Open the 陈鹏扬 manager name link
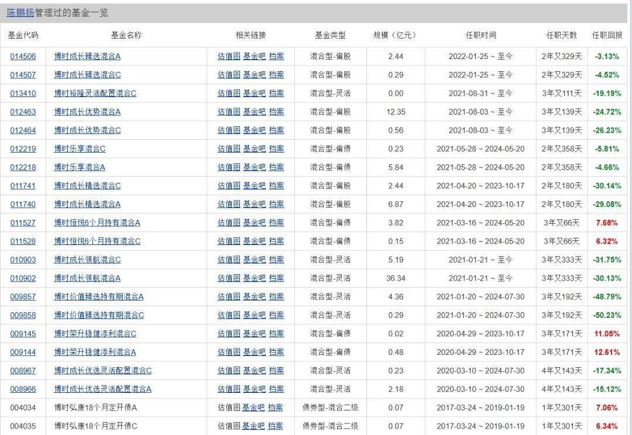The image size is (632, 435). (20, 13)
